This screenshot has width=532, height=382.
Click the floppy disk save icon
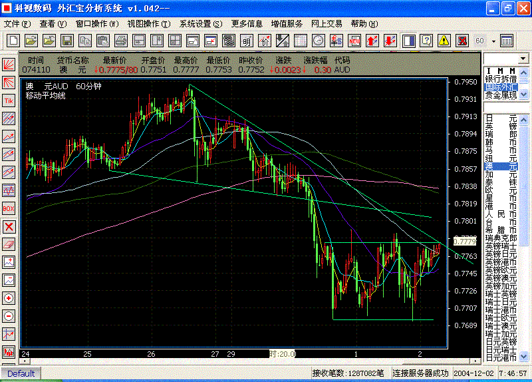[67, 41]
